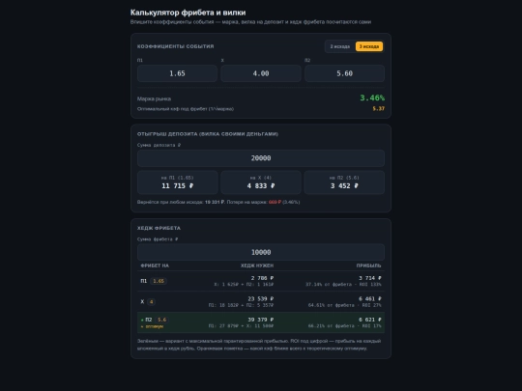Click the 'ОТЫГРЫШ ДЕПОЗИТА' section heading

(208, 134)
